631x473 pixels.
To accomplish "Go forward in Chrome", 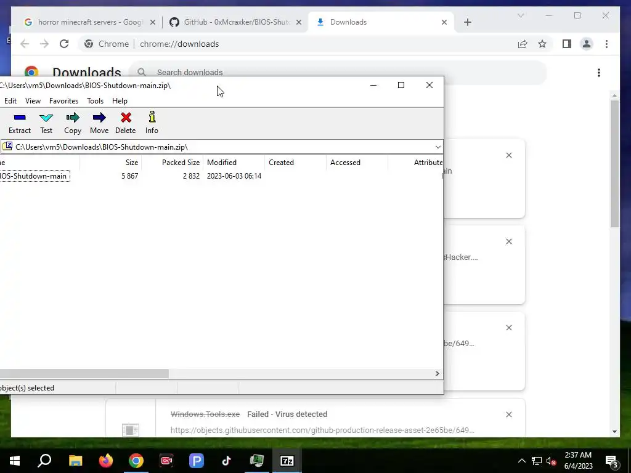I will (44, 44).
